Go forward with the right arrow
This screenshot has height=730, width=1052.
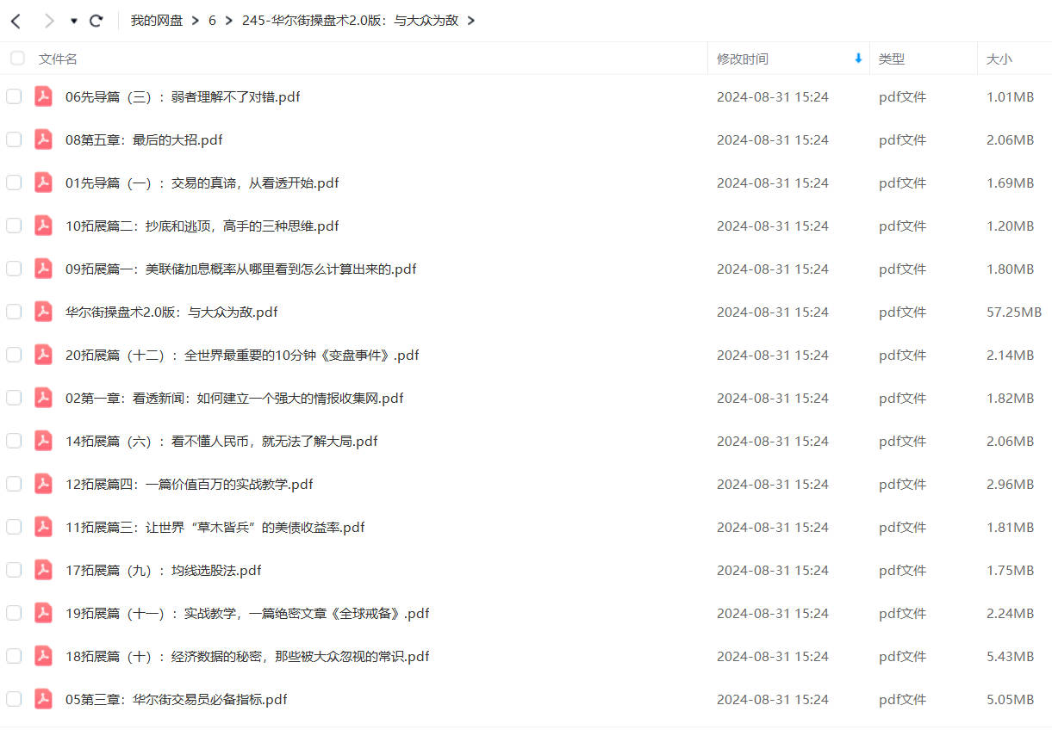pos(49,21)
